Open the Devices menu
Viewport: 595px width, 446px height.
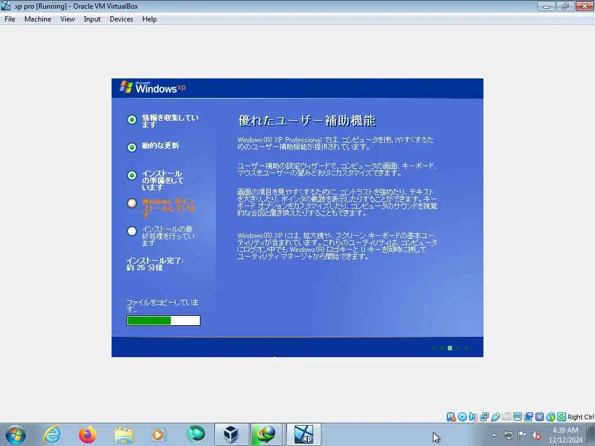click(x=121, y=19)
